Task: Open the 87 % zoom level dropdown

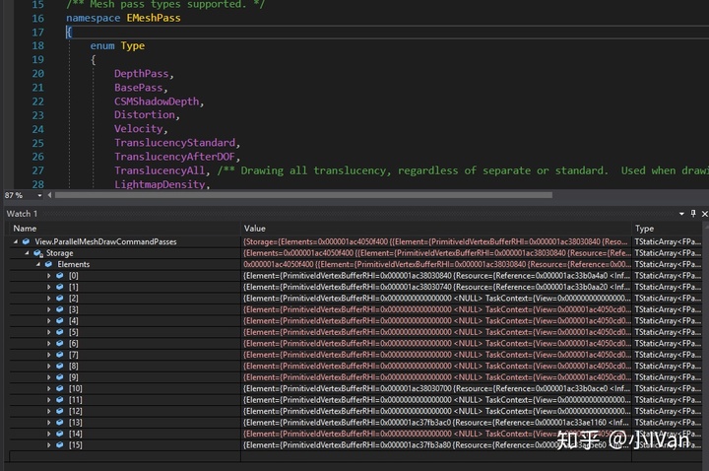Action: click(x=39, y=195)
